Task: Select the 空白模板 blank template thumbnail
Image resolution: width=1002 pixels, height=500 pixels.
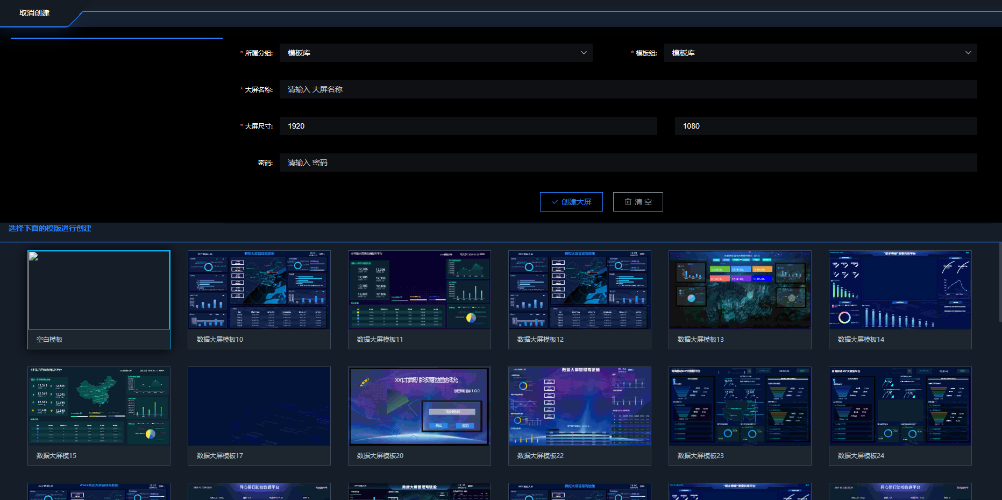Action: coord(99,290)
